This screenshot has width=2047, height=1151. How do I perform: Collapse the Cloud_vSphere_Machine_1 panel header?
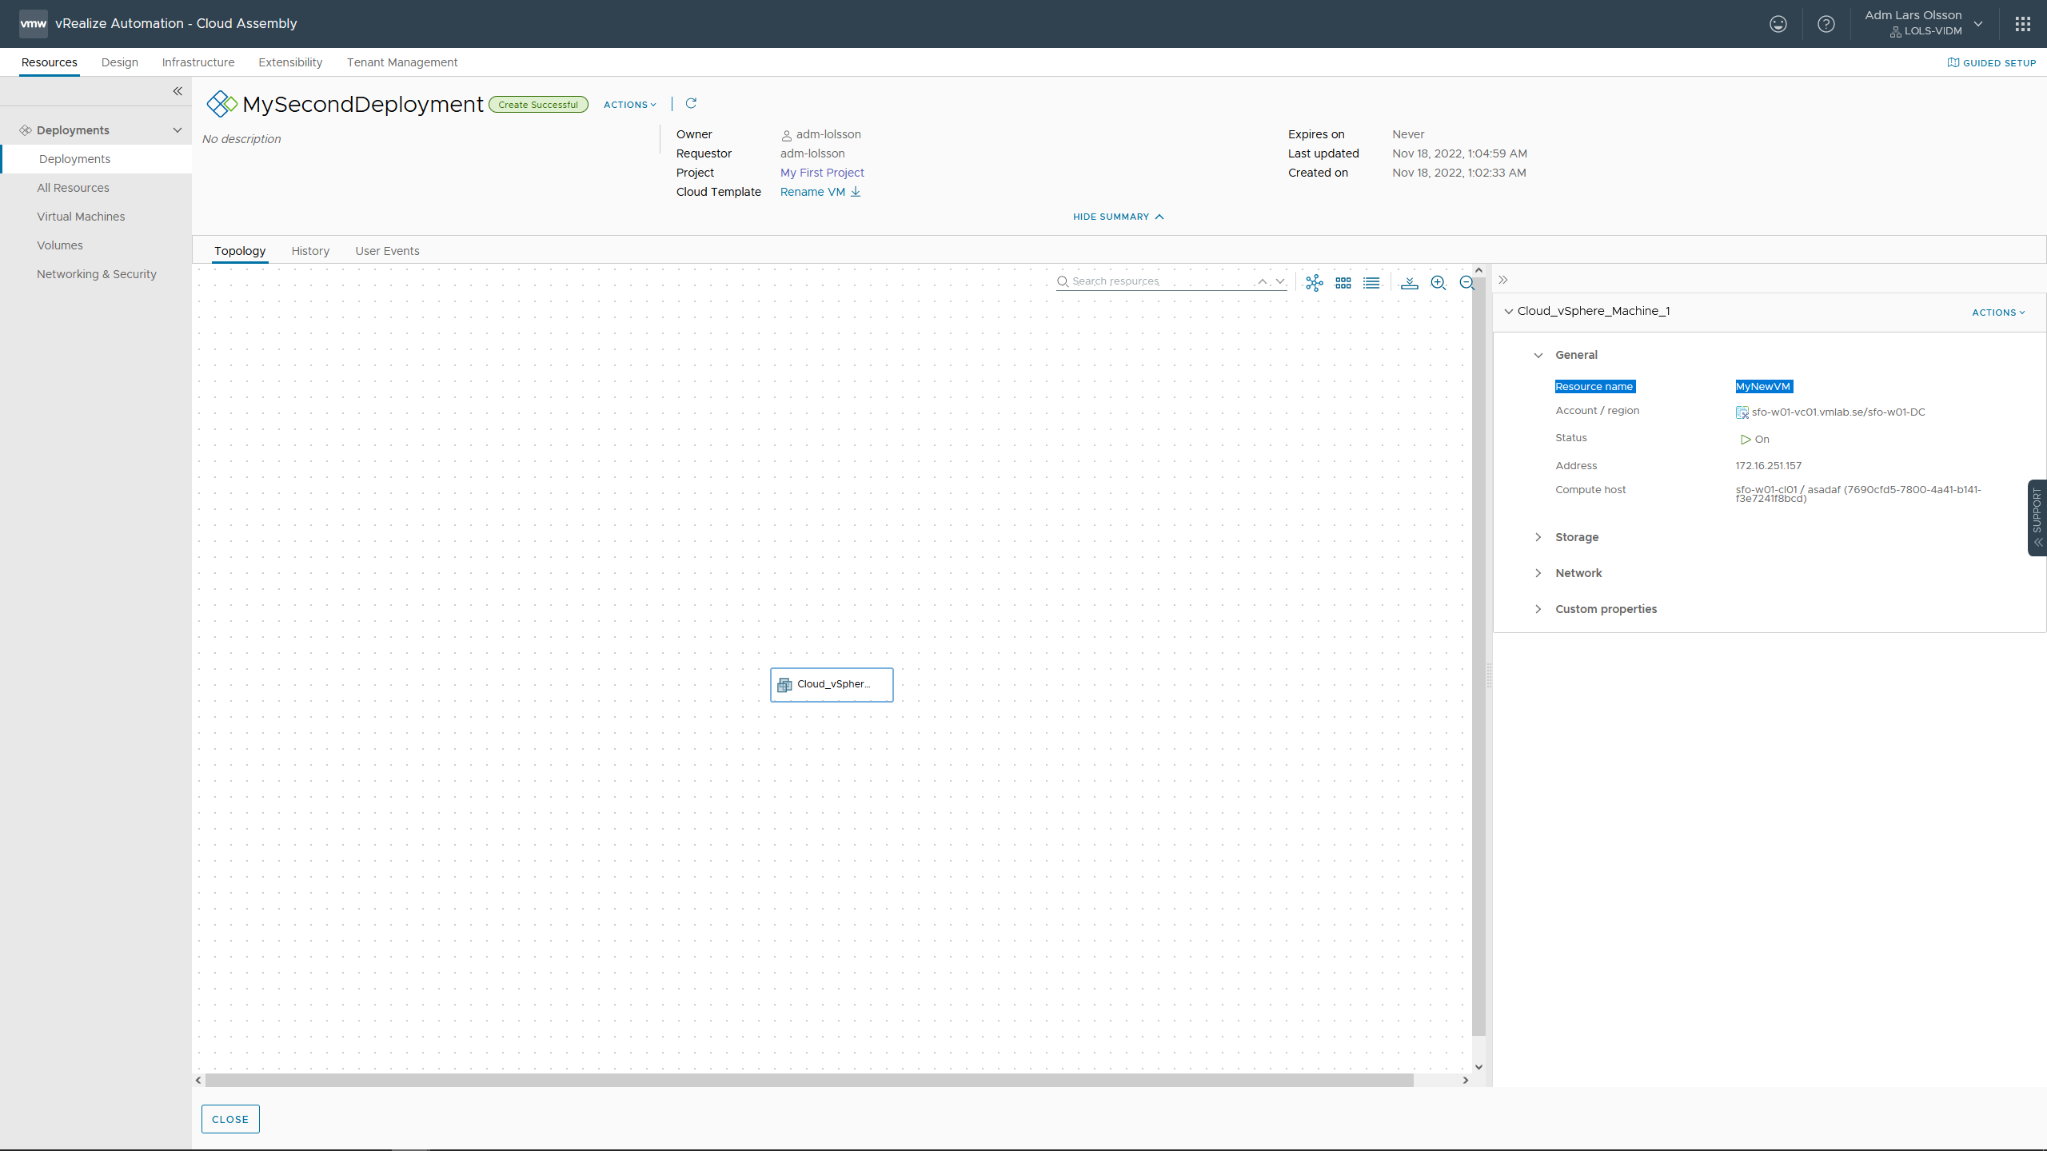[x=1509, y=311]
